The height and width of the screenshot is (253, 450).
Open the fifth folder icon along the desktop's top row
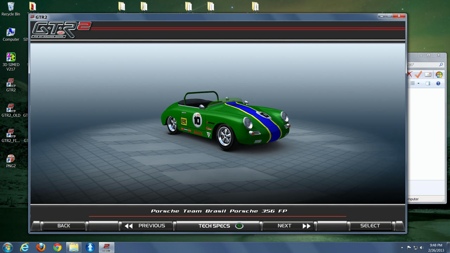pyautogui.click(x=255, y=6)
